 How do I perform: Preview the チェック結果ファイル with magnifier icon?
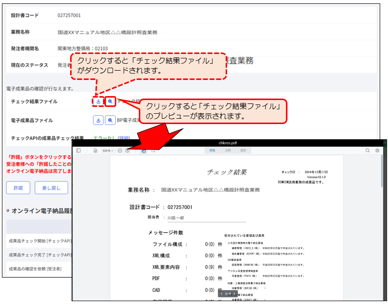coord(110,102)
